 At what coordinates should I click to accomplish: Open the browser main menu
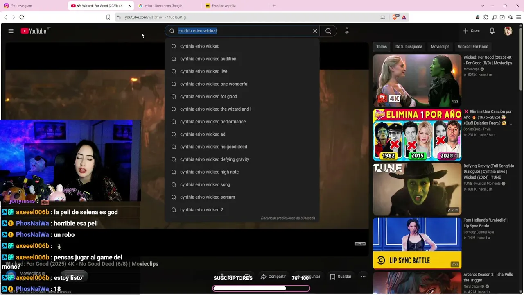click(518, 17)
